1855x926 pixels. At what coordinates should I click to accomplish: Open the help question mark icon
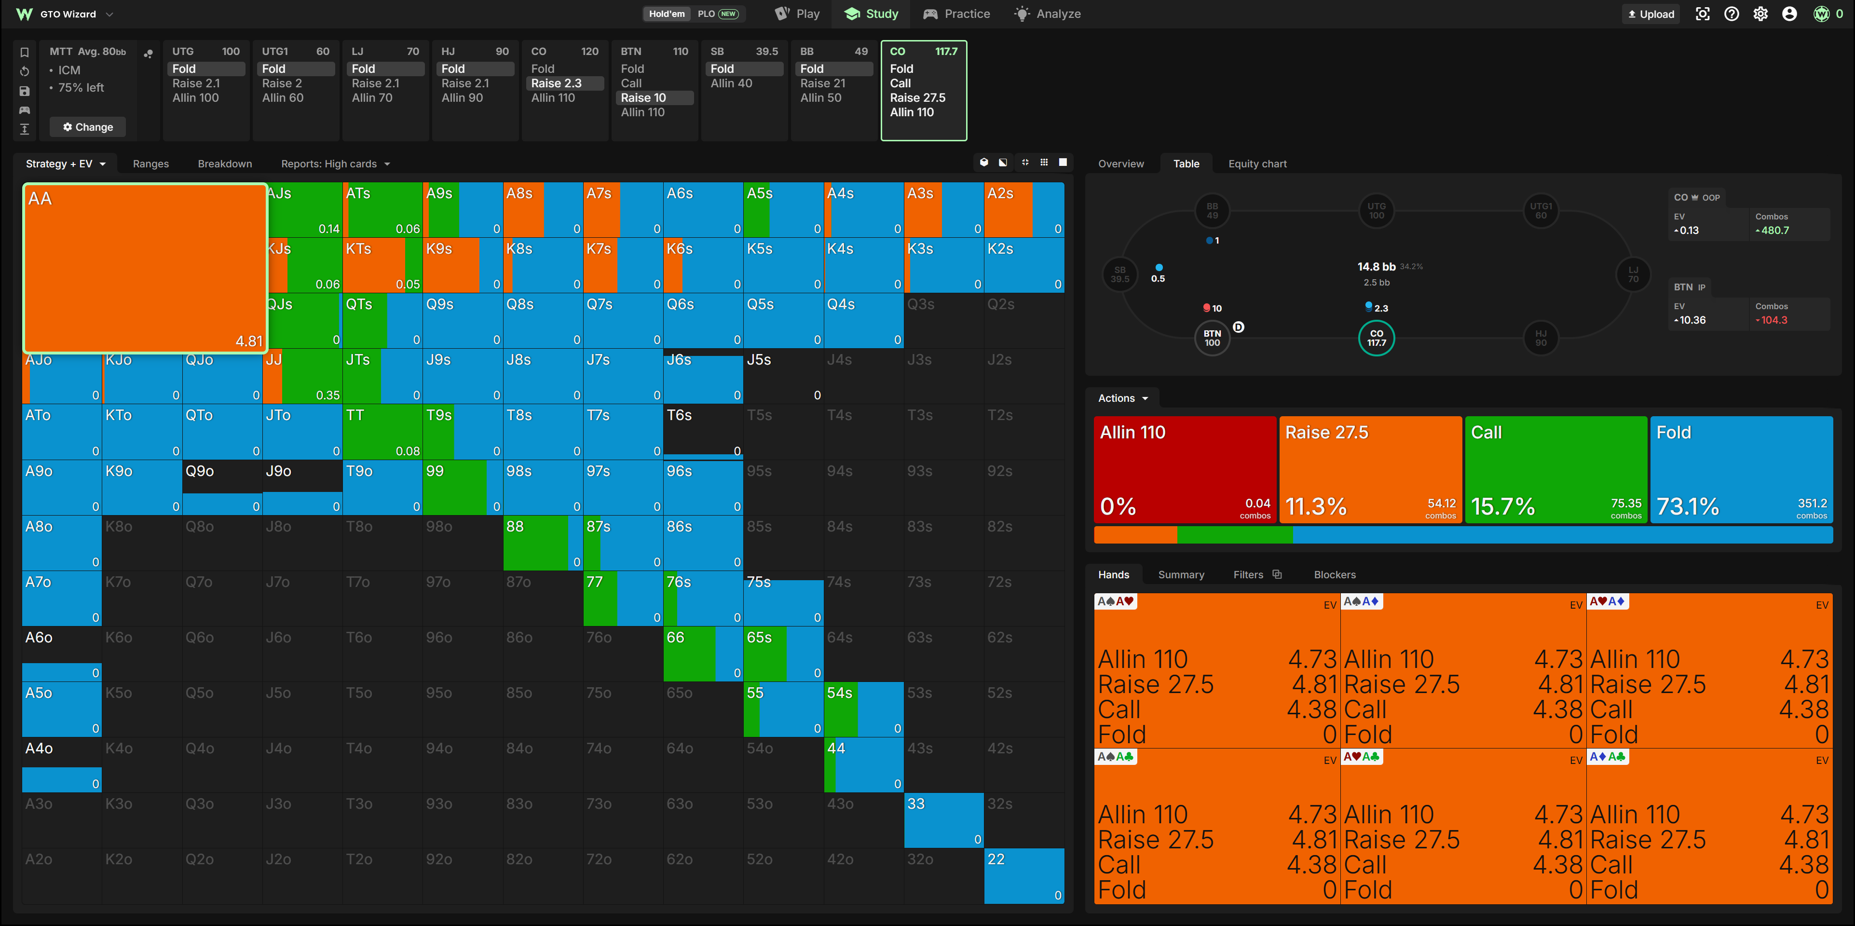[1732, 14]
